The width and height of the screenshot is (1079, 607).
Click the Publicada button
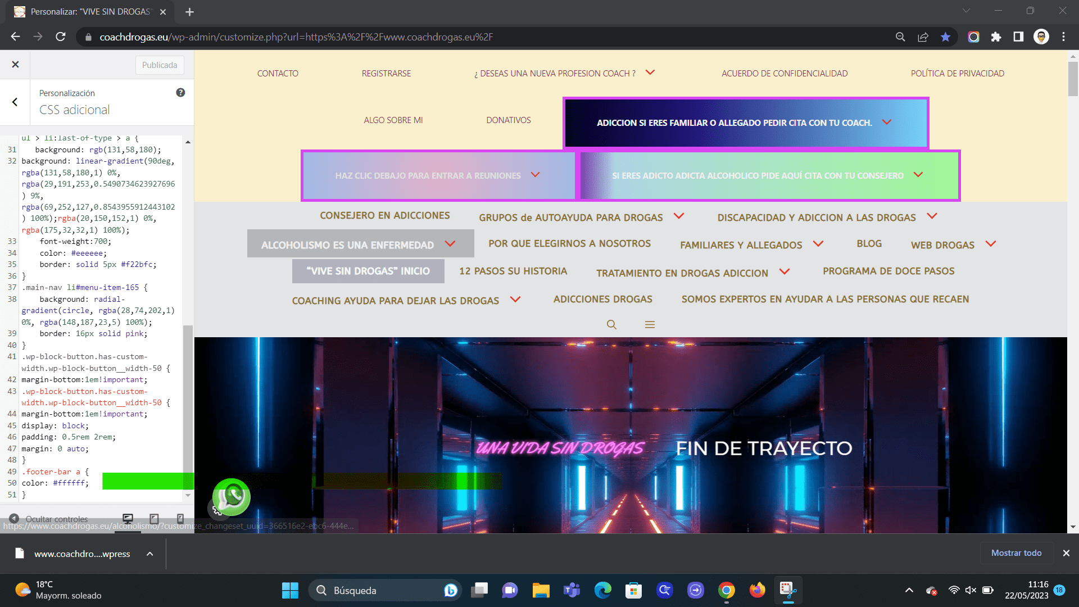[x=160, y=65]
